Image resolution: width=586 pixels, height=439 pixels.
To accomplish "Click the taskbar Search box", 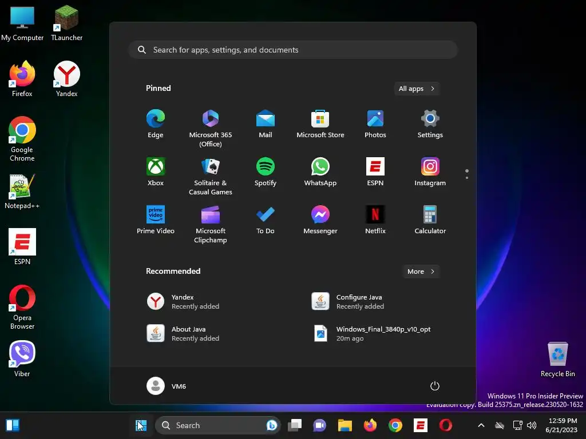I will 217,425.
